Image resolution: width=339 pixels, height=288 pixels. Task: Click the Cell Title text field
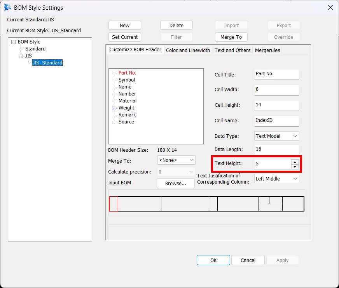pyautogui.click(x=276, y=74)
